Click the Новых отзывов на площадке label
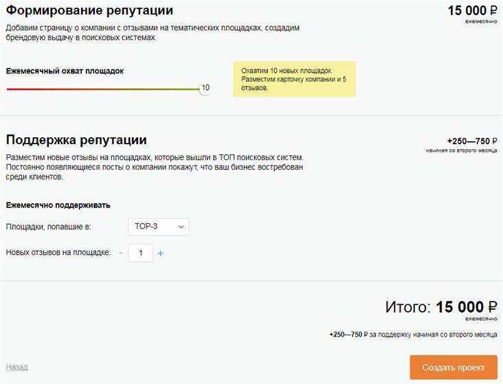The height and width of the screenshot is (384, 503). click(58, 253)
